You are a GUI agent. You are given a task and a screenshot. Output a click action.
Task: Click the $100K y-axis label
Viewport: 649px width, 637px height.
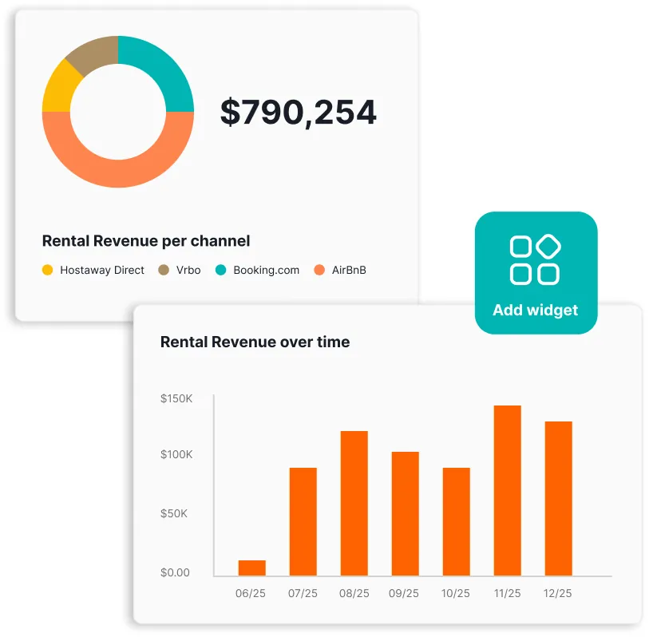176,454
